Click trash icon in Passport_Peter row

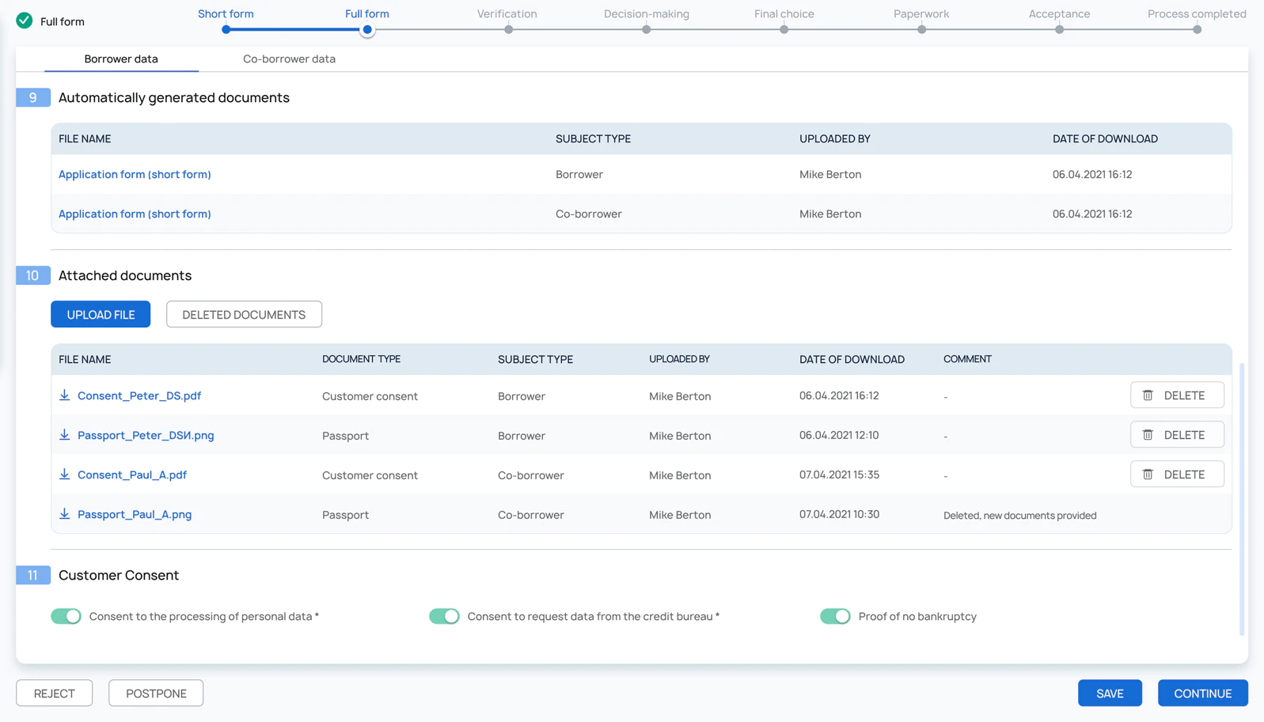[x=1148, y=435]
